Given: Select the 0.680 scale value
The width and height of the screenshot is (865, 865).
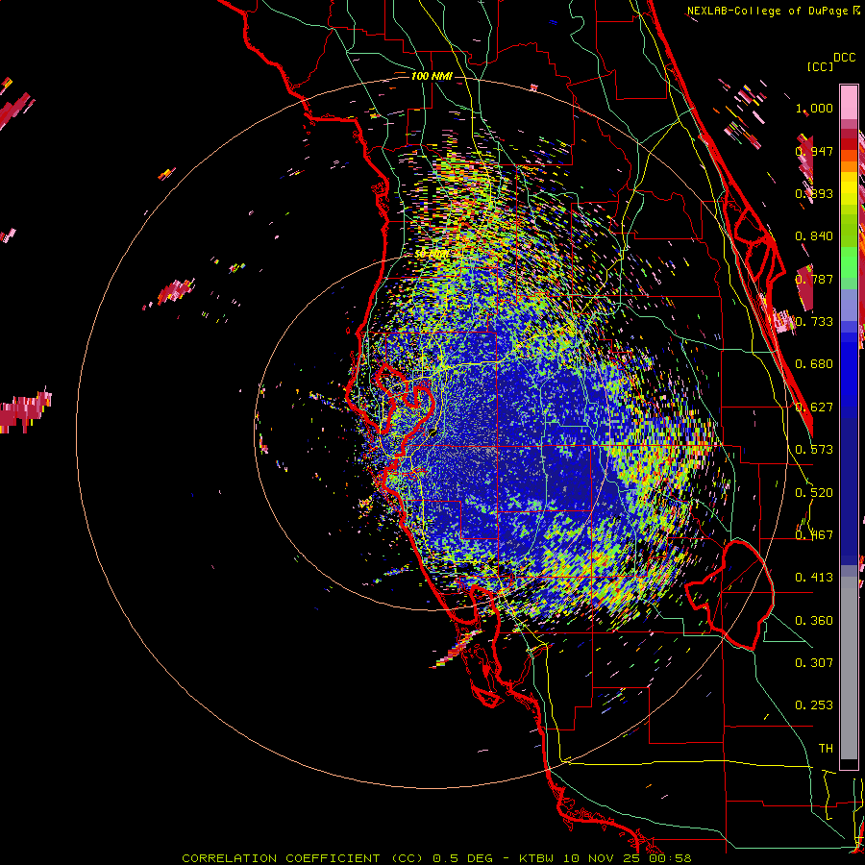Looking at the screenshot, I should click(814, 364).
